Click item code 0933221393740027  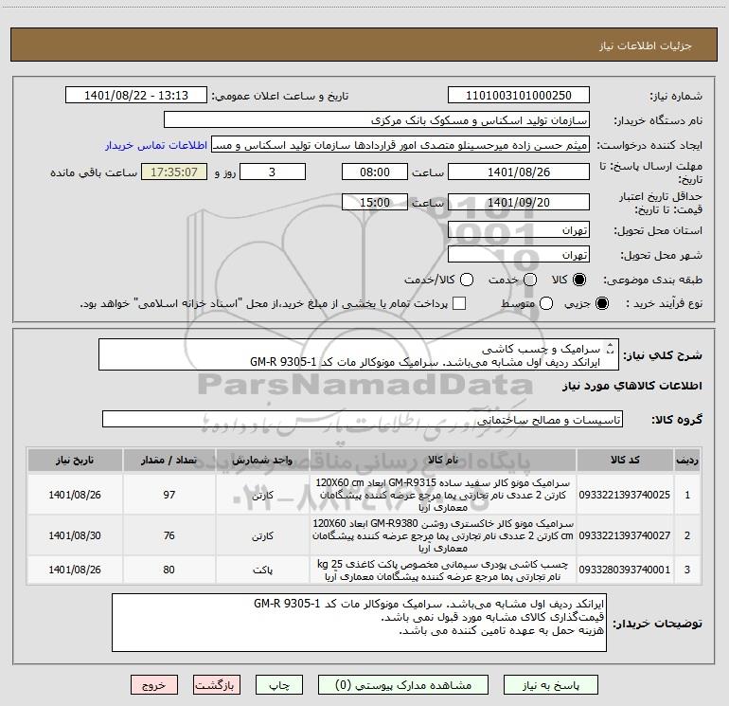(625, 535)
